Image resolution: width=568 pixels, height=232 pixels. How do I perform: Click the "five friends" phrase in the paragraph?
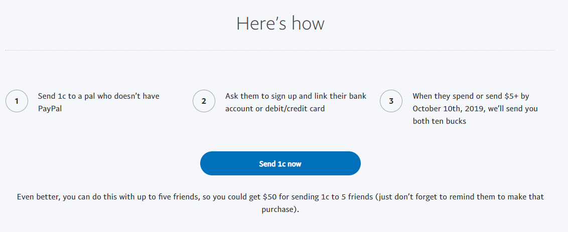click(x=171, y=197)
